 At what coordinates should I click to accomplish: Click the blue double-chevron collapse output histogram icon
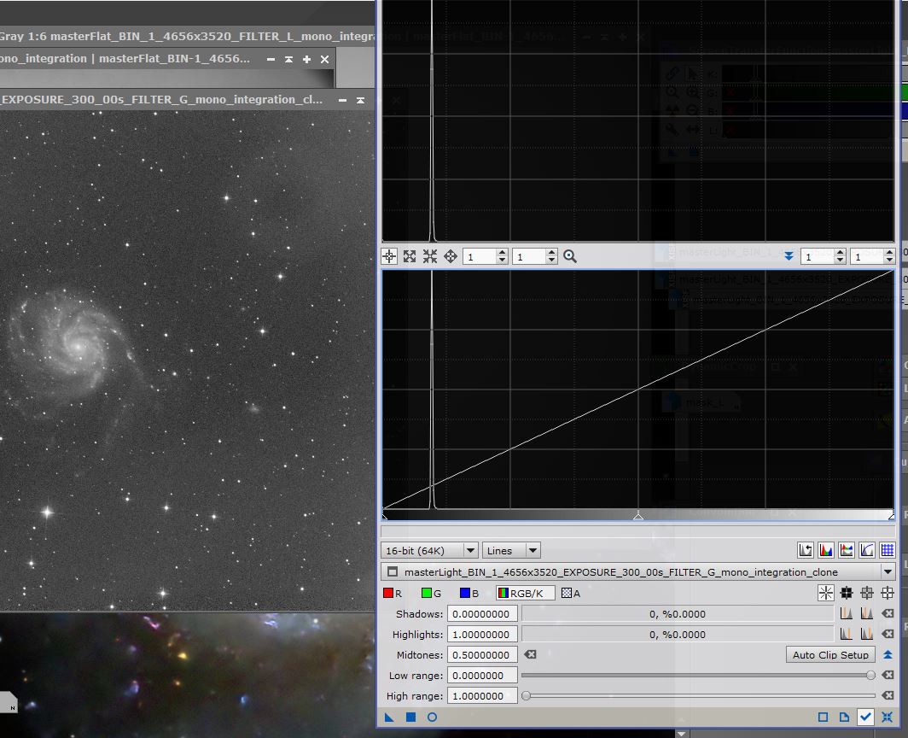[x=789, y=256]
